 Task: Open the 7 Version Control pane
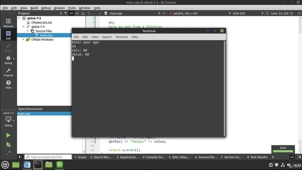click(x=232, y=157)
